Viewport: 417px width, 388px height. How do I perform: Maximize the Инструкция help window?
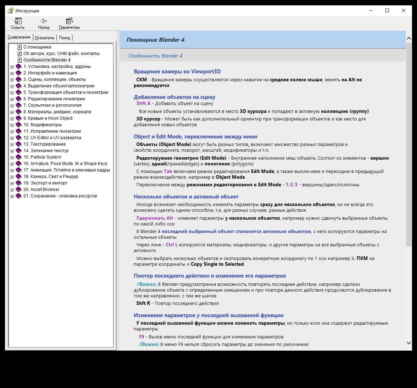387,10
